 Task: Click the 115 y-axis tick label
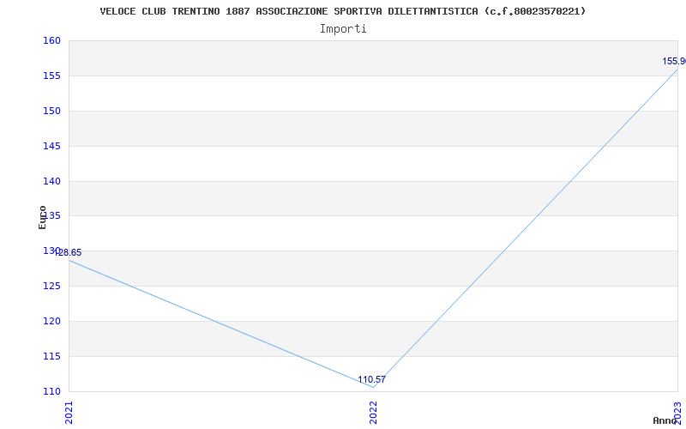pos(51,356)
